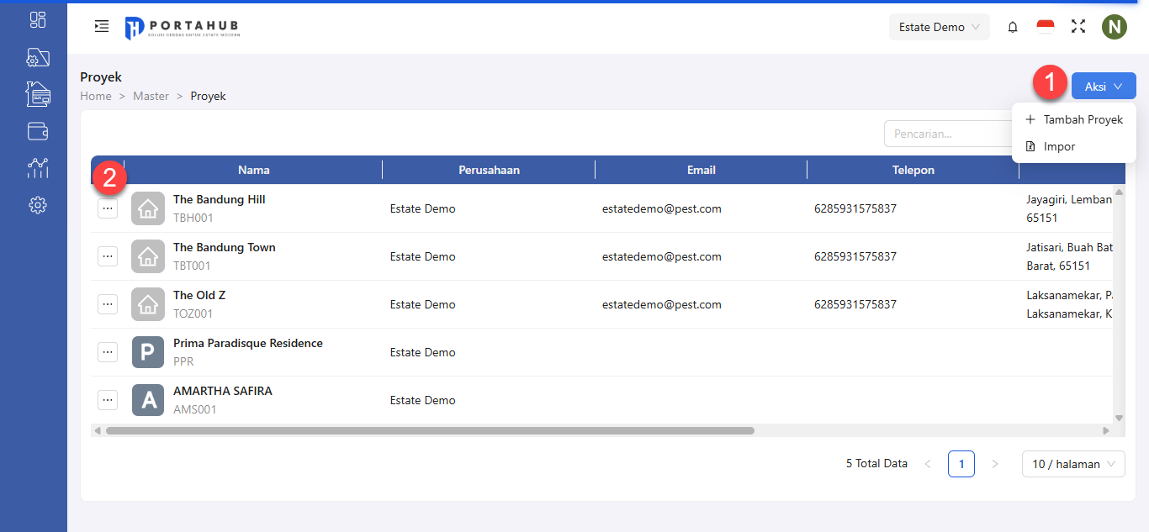Click the user avatar N
This screenshot has width=1149, height=532.
point(1115,27)
